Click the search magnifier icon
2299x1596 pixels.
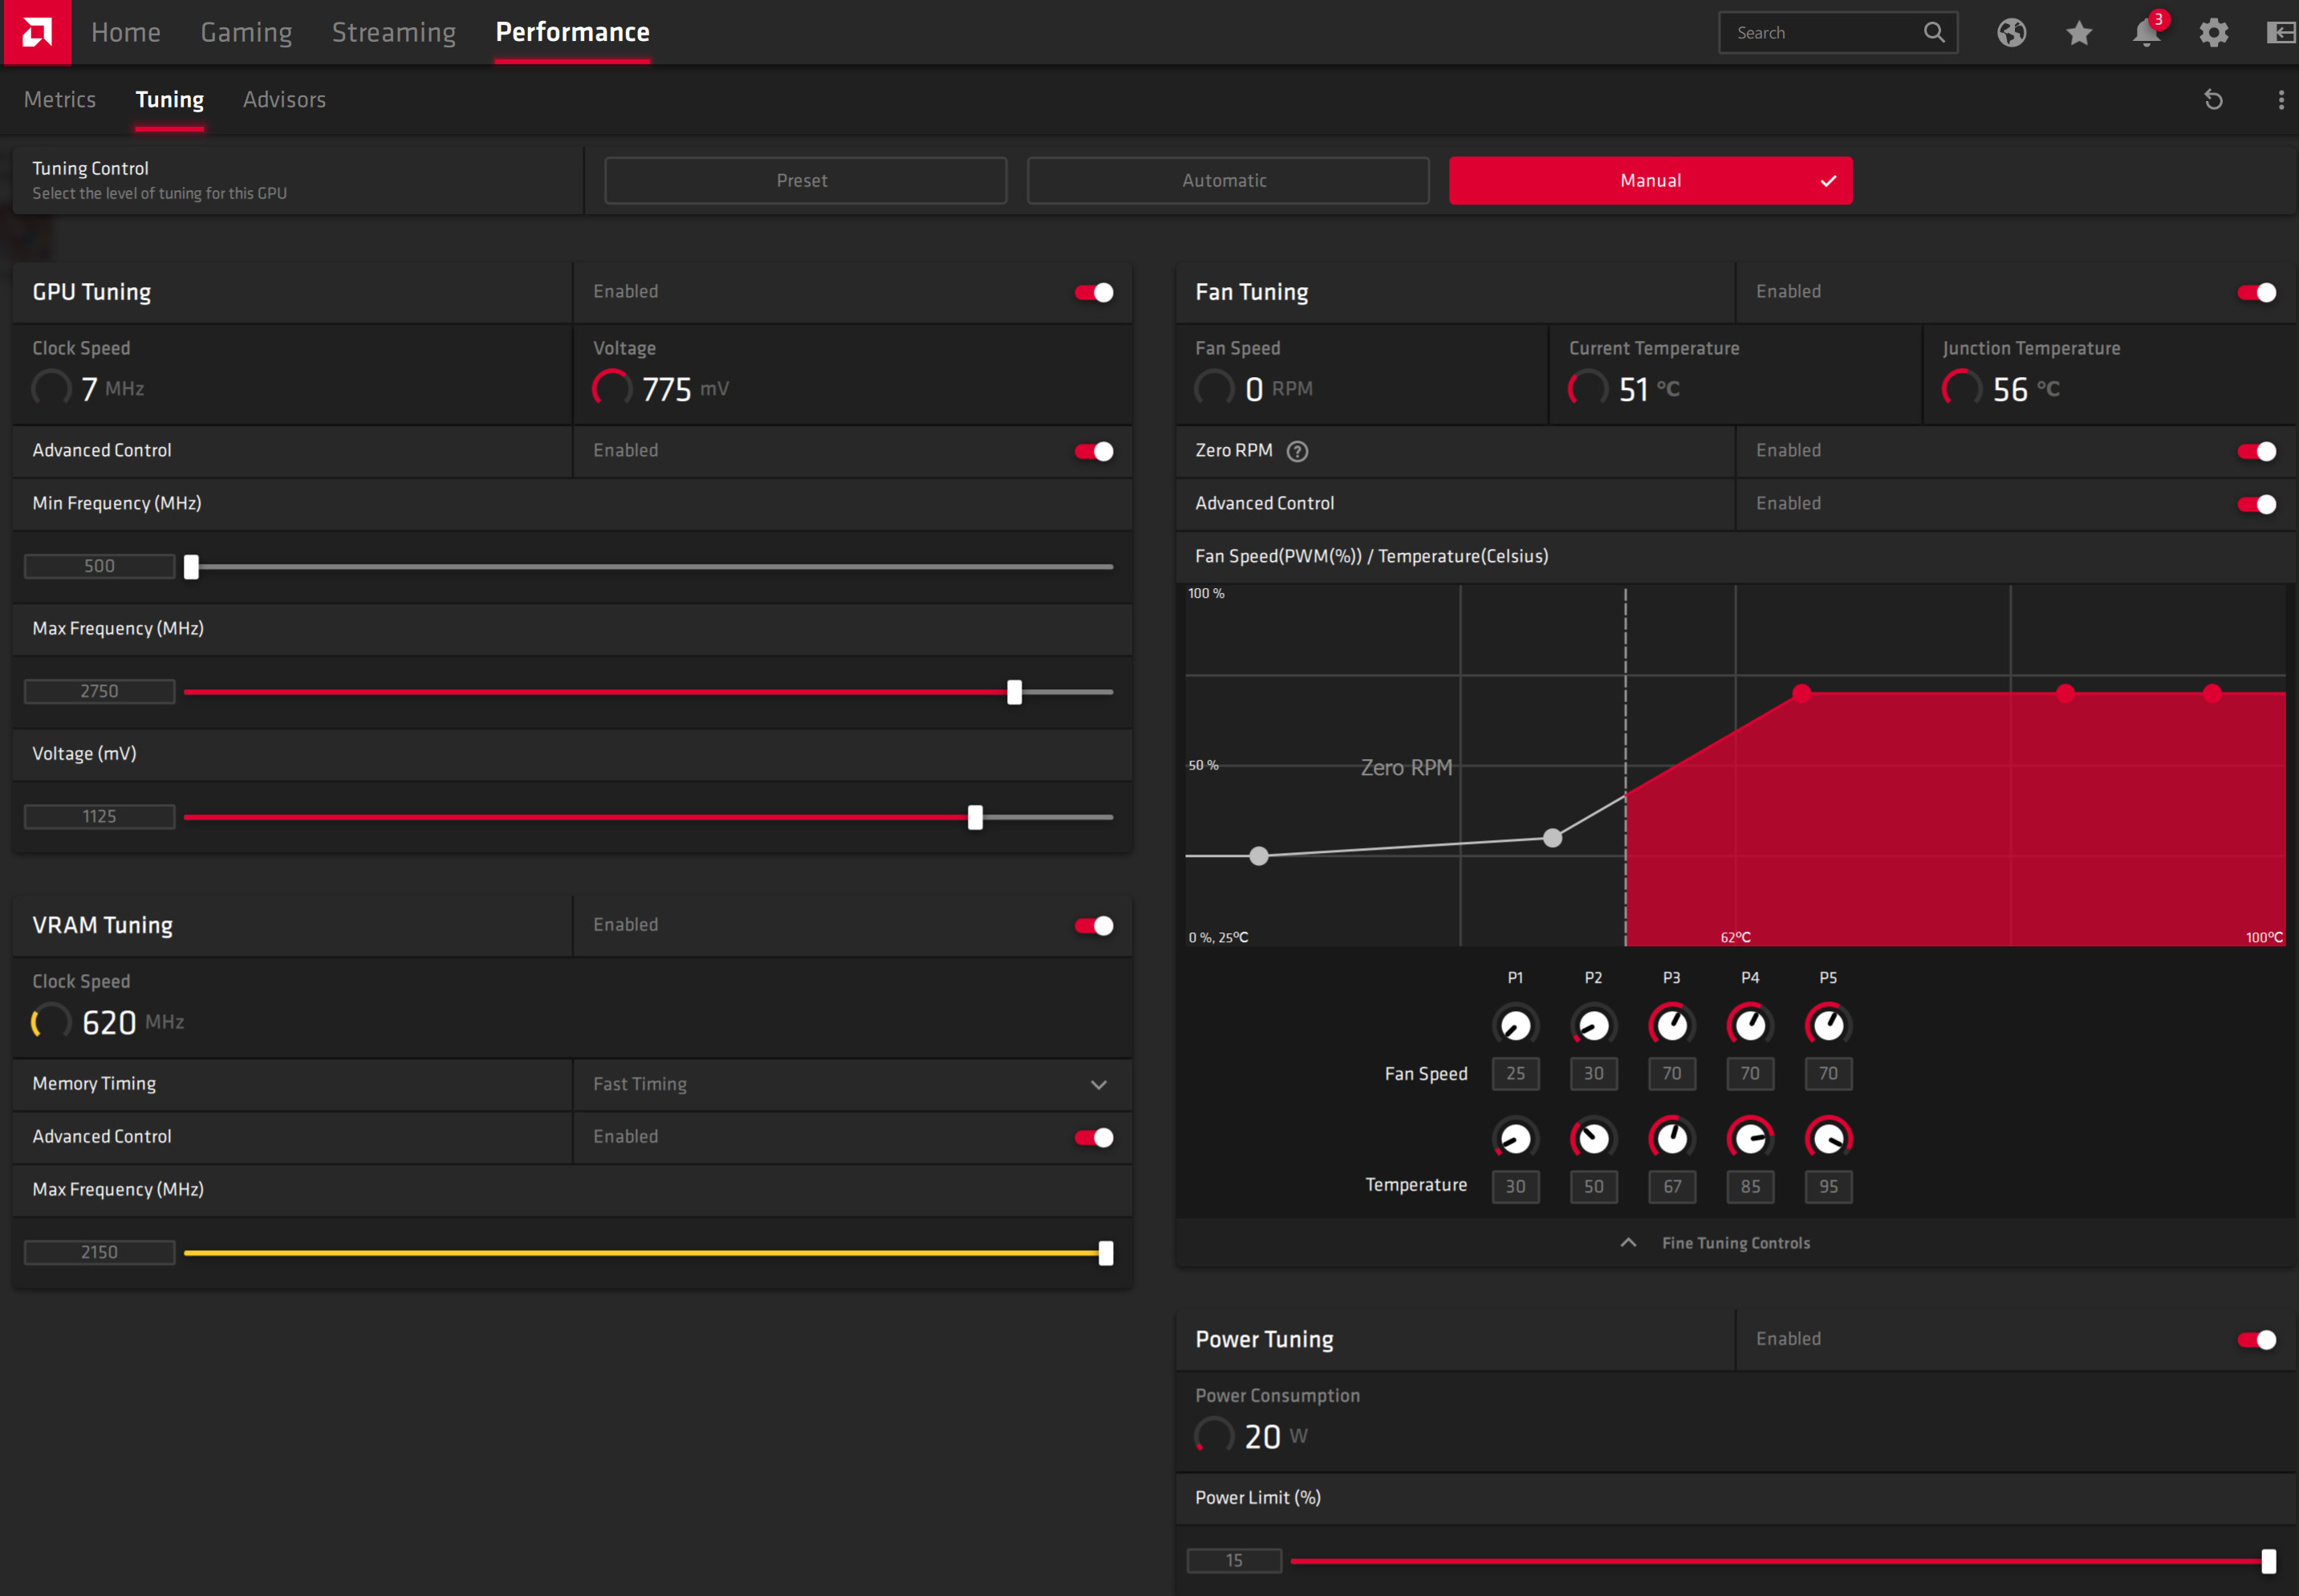[1934, 33]
